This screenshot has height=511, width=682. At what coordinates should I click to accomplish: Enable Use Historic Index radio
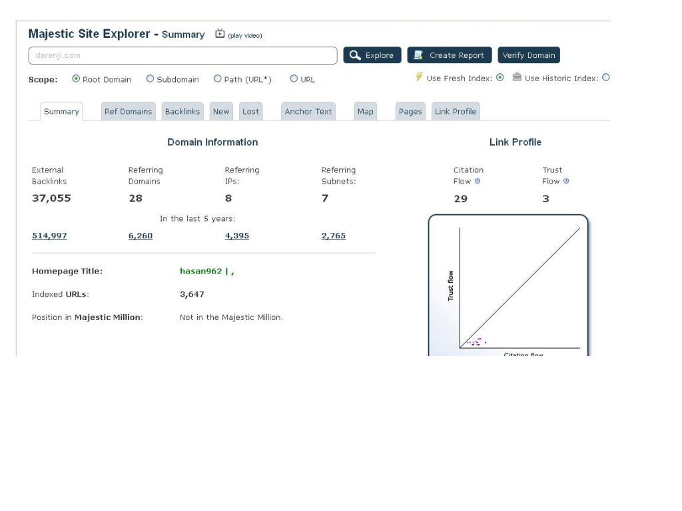[x=606, y=77]
